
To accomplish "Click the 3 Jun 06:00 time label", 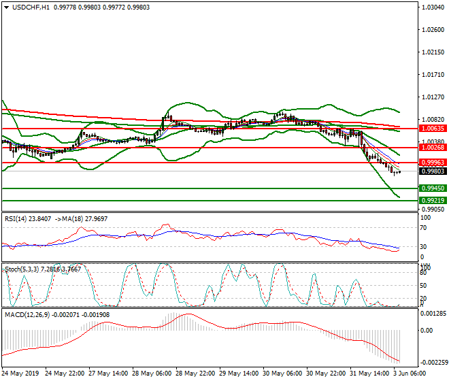I will point(410,374).
